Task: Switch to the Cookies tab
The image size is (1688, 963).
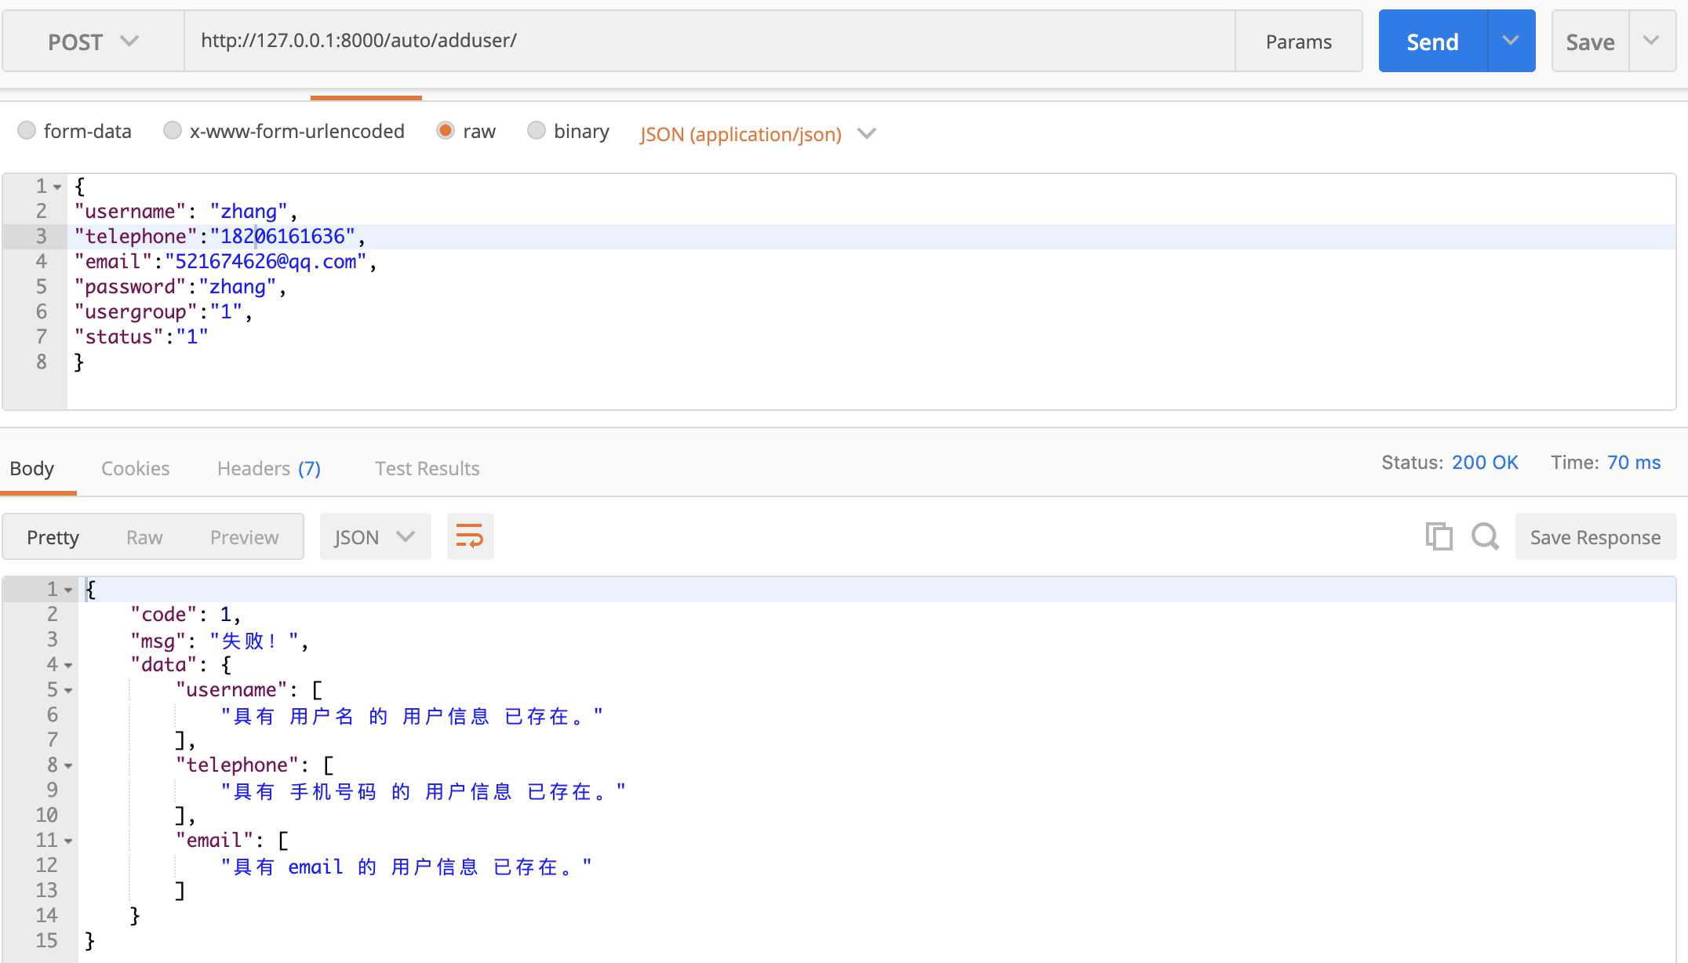Action: [x=136, y=468]
